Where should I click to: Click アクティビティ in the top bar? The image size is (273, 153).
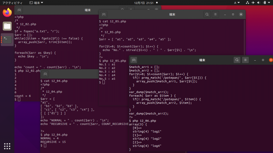tap(13, 3)
